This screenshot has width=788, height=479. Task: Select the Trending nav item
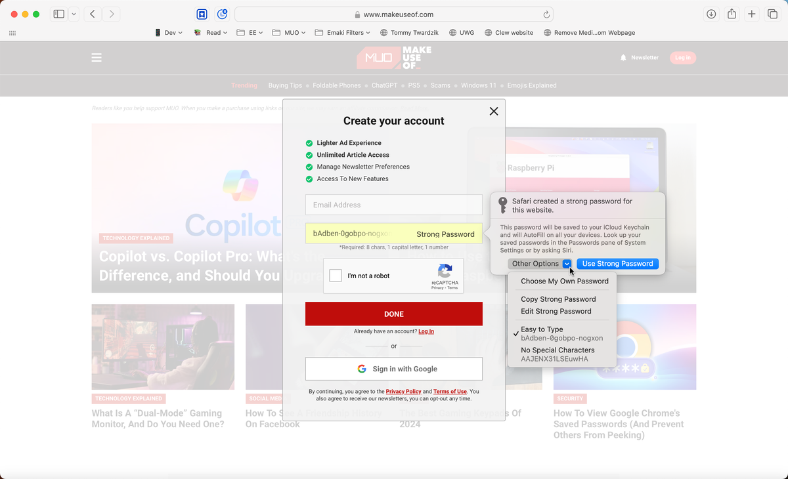244,85
